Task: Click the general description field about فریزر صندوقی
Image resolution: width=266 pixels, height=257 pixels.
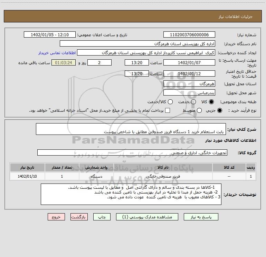Action: pyautogui.click(x=131, y=129)
